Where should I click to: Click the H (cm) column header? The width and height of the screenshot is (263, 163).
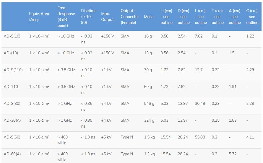166,17
